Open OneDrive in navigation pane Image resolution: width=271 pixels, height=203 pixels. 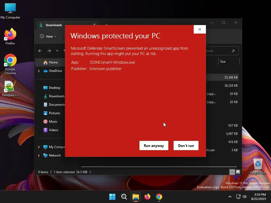53,71
